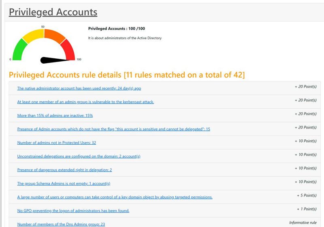Viewport: 324px width, 227px height.
Task: Expand the admins not in Protected Users rule
Action: click(x=56, y=143)
